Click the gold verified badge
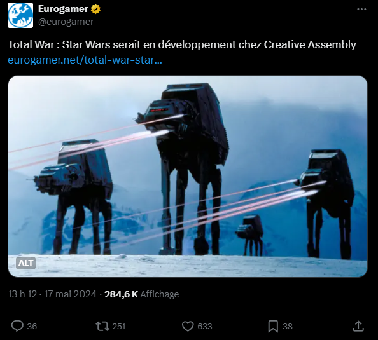Screen dimensions: 378x340 95,10
